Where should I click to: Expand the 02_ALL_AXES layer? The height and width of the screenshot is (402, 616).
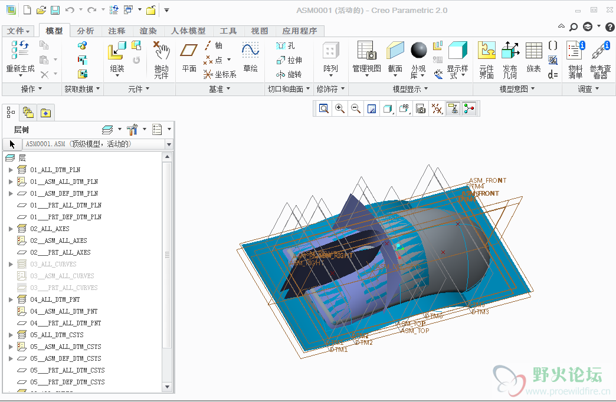[x=11, y=229]
